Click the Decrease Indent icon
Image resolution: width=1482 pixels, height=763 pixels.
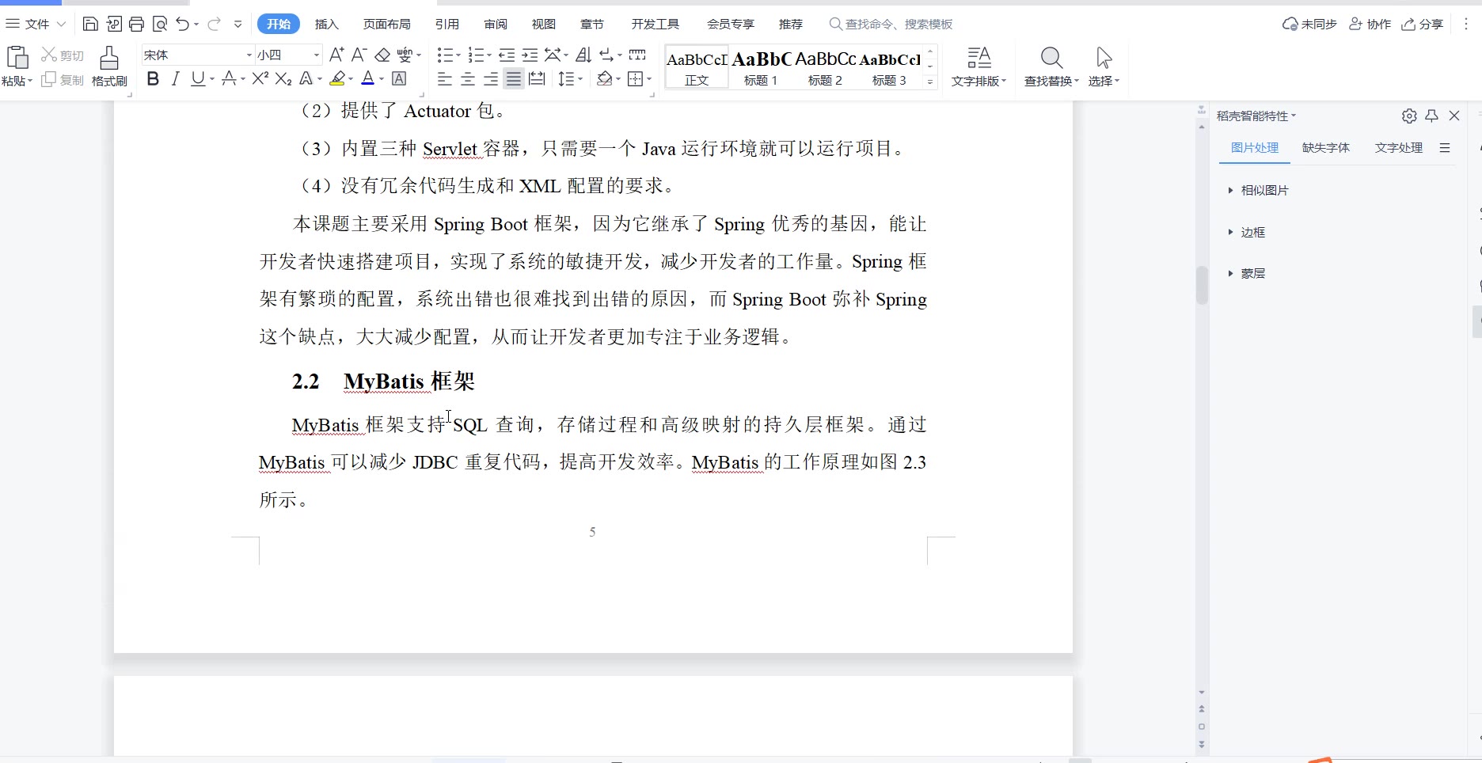click(507, 55)
